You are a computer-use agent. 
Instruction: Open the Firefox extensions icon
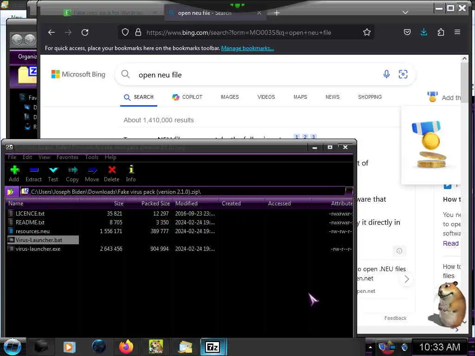[441, 32]
